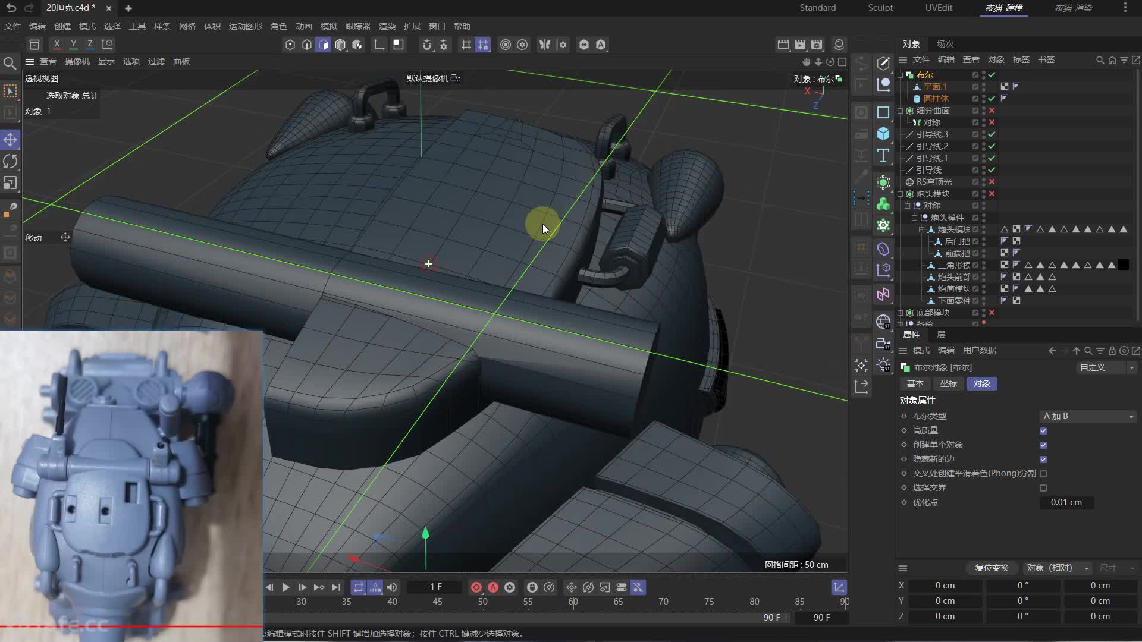Open the 网格 menu
The width and height of the screenshot is (1142, 642).
click(187, 26)
